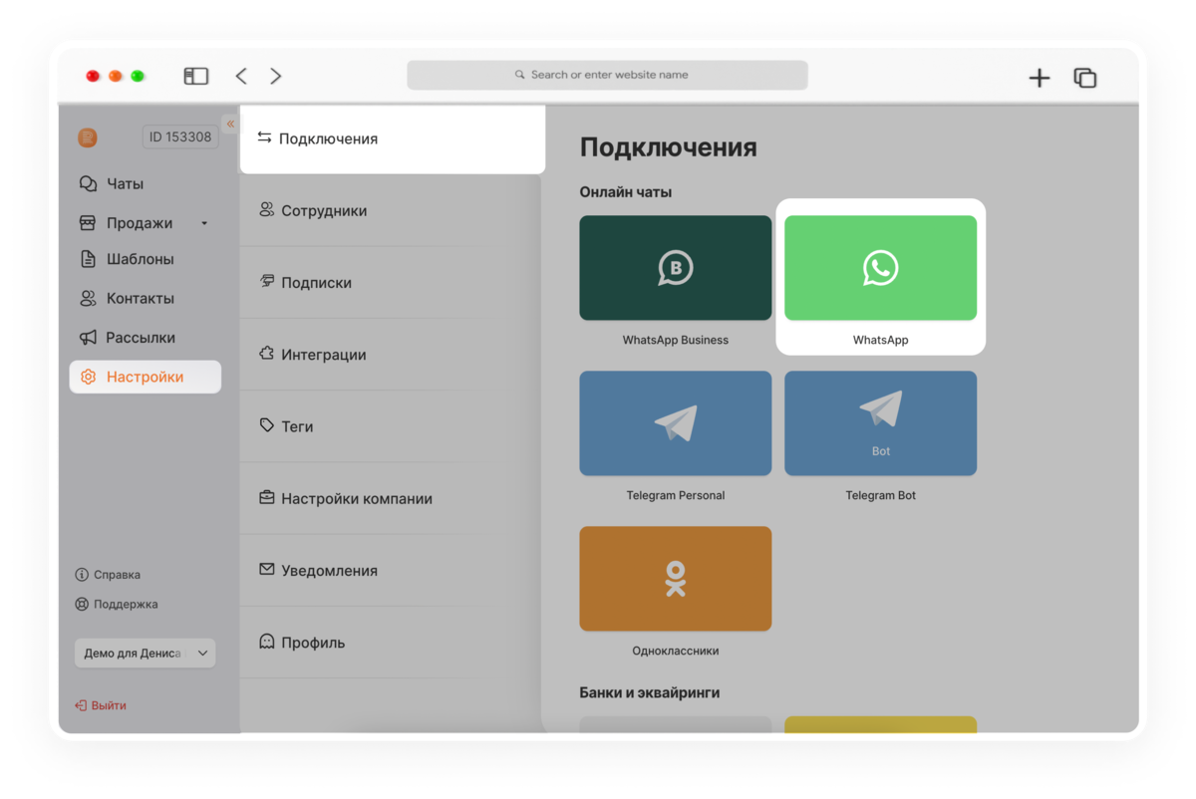The width and height of the screenshot is (1196, 799).
Task: Open Профиль settings section
Action: coord(390,642)
